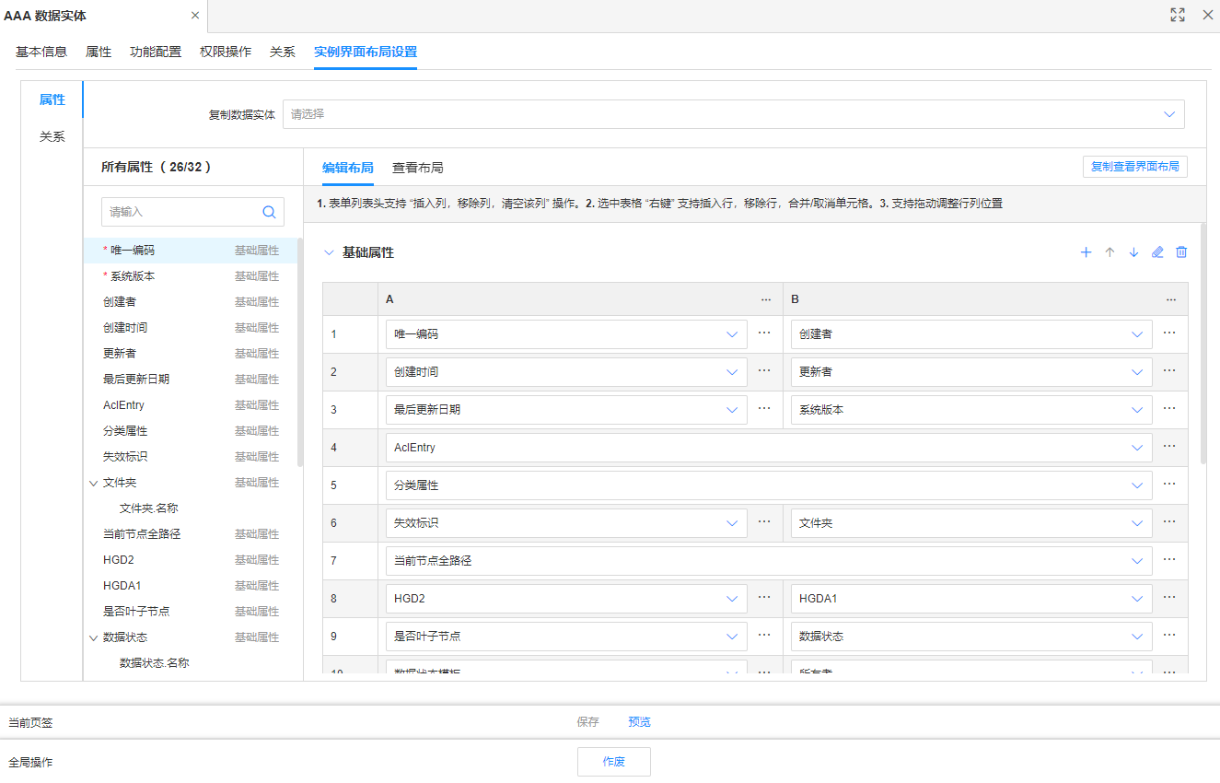This screenshot has height=783, width=1220.
Task: Edit the 基础属性 section name
Action: 1157,252
